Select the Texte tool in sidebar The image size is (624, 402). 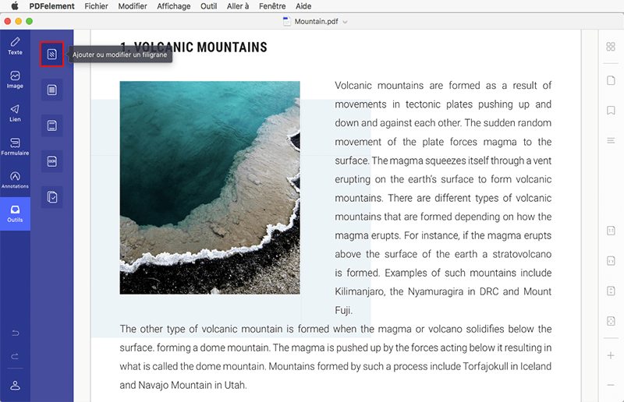pos(15,46)
